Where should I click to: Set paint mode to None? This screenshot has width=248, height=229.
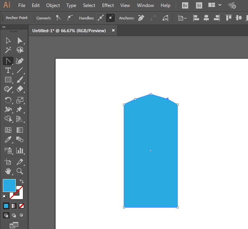tap(22, 206)
